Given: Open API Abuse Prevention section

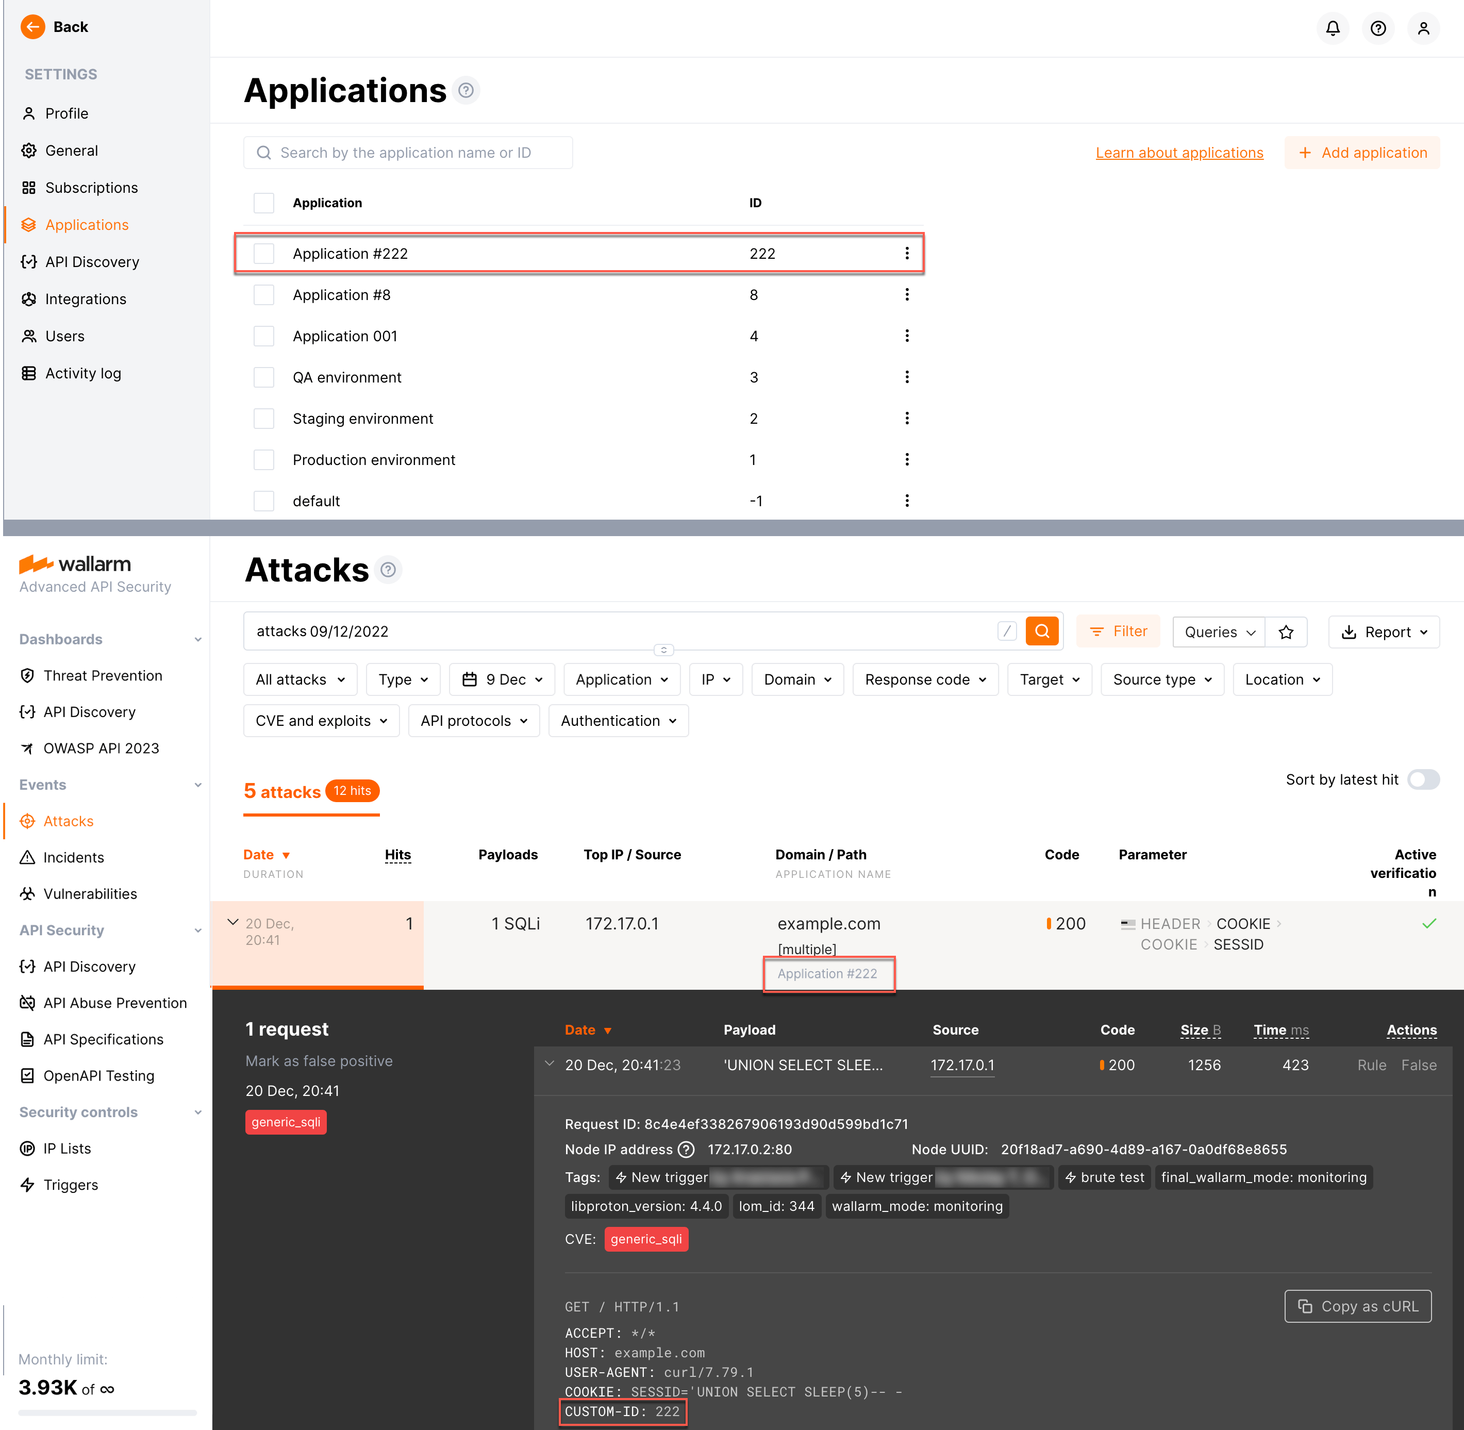Looking at the screenshot, I should (x=115, y=1003).
